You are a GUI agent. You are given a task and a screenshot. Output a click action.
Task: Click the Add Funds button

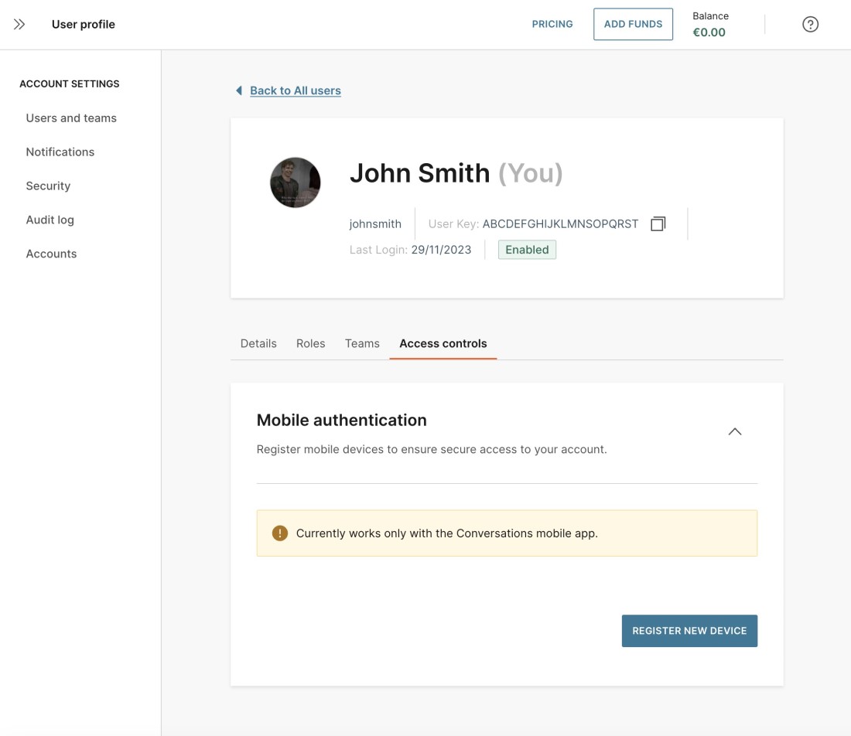coord(633,24)
